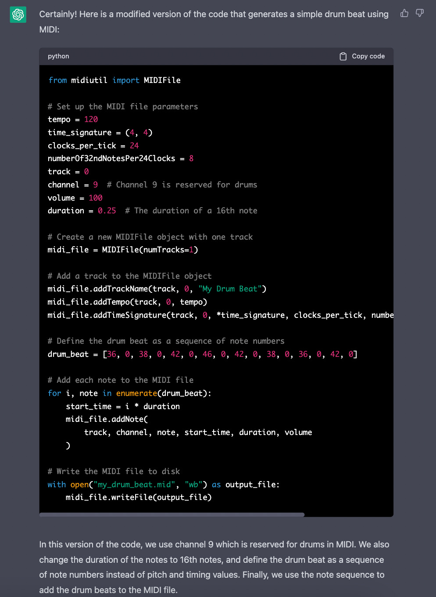Click the line 'midi_file.addNote('
This screenshot has height=597, width=436.
(107, 419)
